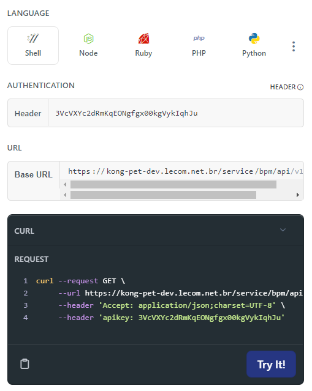Click the HEADER info circle icon
Viewport: 312px width, 391px height.
(x=300, y=87)
